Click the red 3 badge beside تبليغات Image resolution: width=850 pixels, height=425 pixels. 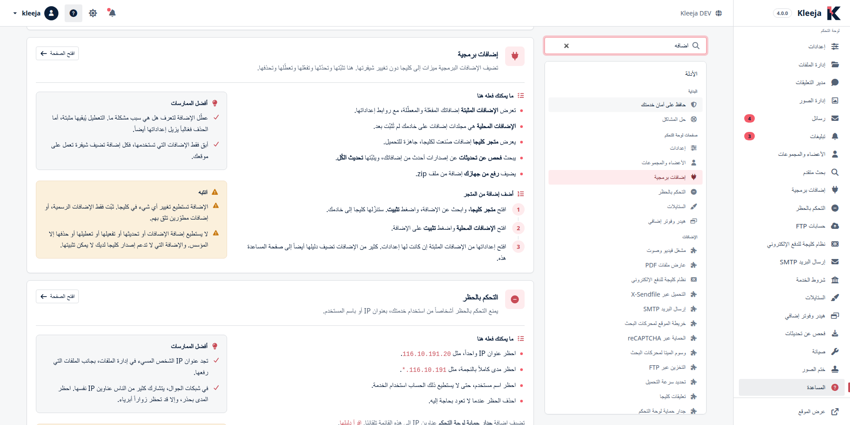[x=750, y=136]
